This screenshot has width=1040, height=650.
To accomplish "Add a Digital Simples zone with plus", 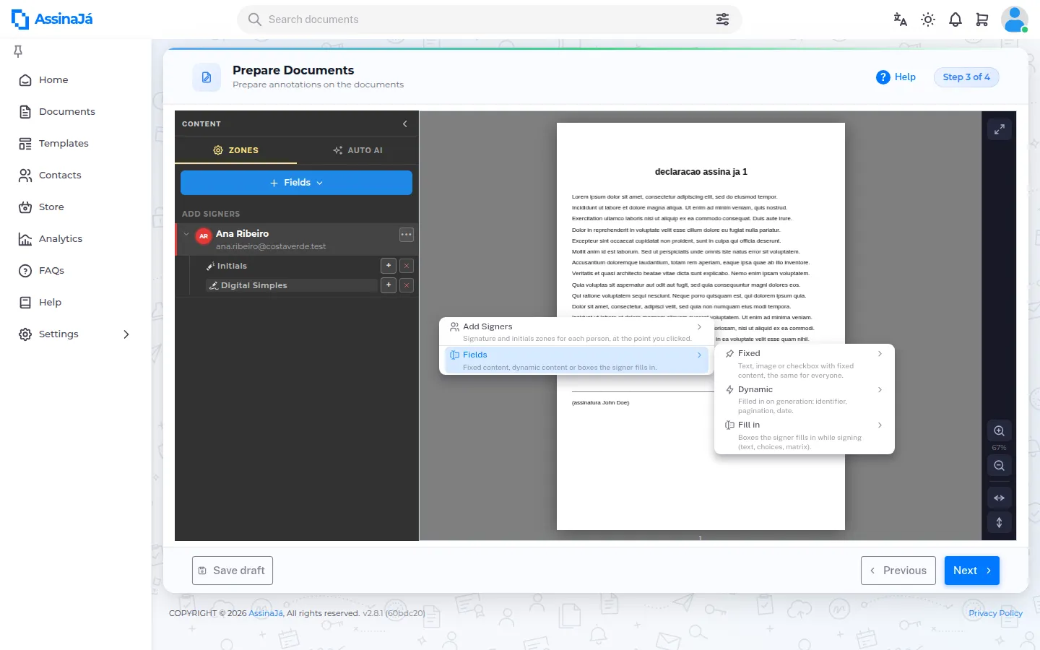I will pyautogui.click(x=389, y=285).
